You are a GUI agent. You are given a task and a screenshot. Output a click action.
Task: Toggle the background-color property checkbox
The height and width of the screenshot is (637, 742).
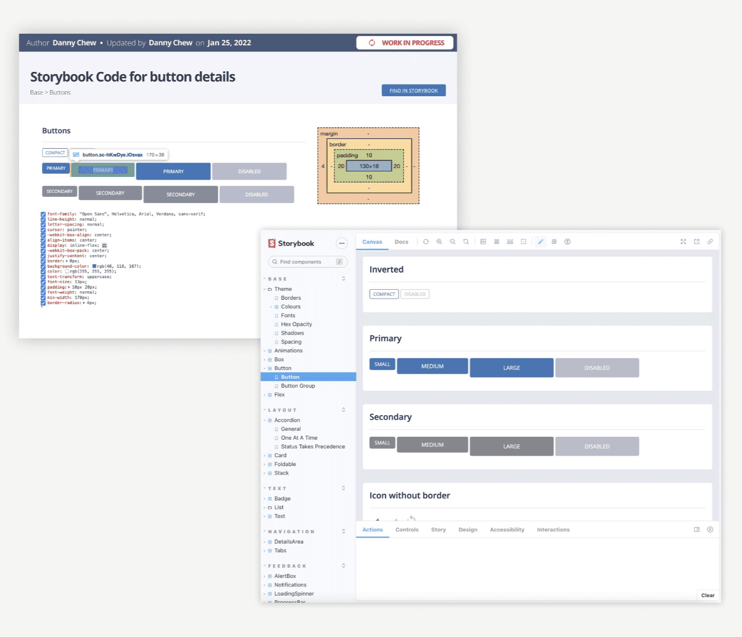[43, 267]
